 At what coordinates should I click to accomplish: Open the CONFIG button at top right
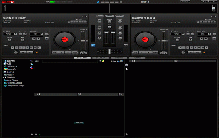185,1
